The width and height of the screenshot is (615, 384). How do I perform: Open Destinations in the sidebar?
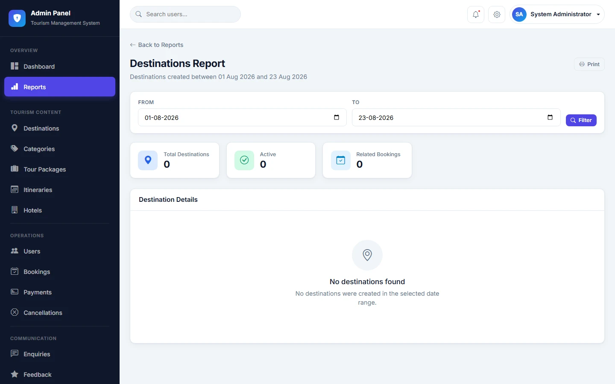point(60,128)
